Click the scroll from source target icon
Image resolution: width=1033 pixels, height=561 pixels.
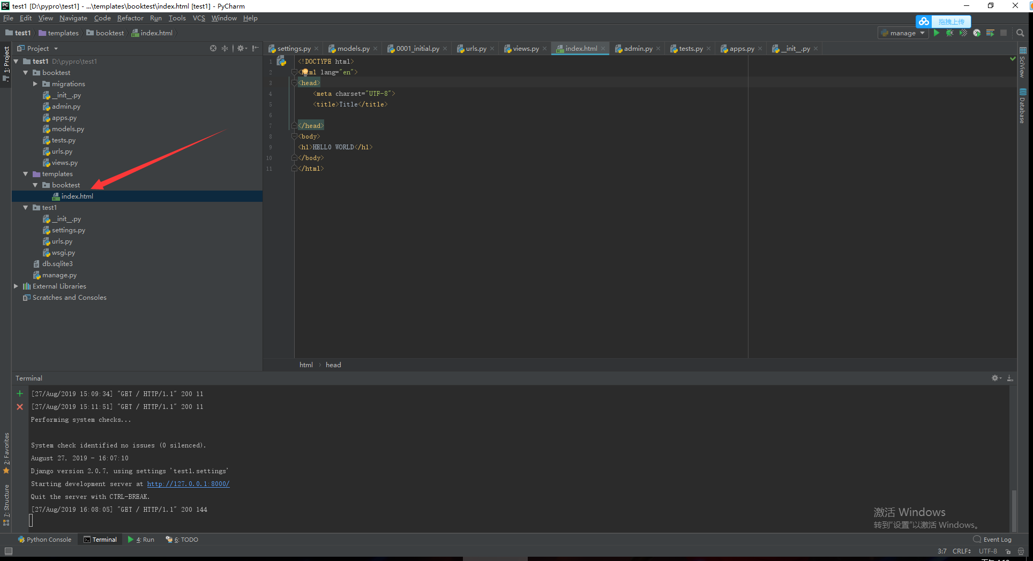point(213,48)
